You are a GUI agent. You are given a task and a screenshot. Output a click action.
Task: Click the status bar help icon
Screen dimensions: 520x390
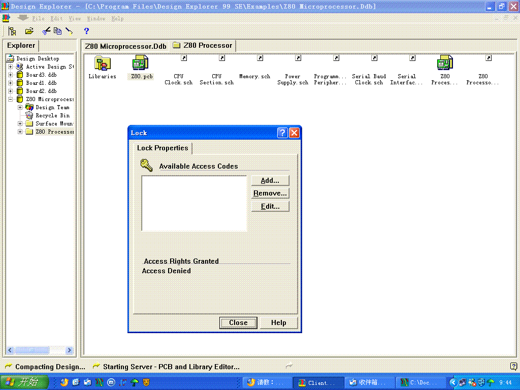click(514, 367)
